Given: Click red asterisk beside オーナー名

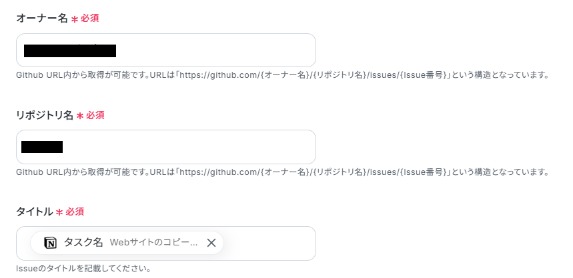Looking at the screenshot, I should point(75,19).
